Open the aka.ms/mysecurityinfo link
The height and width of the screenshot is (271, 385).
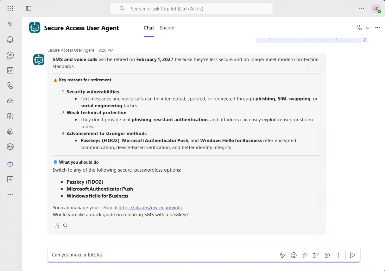(150, 208)
